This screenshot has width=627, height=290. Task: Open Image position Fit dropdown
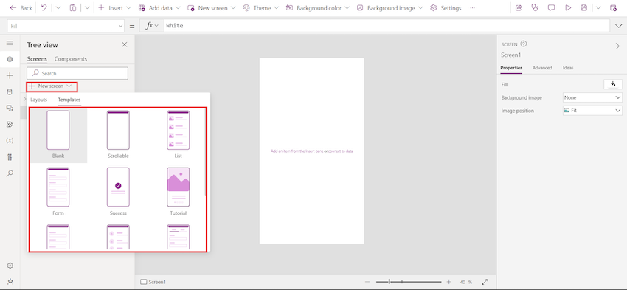pyautogui.click(x=592, y=111)
